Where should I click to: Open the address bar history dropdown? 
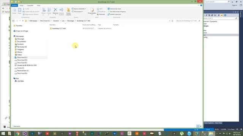pos(170,21)
